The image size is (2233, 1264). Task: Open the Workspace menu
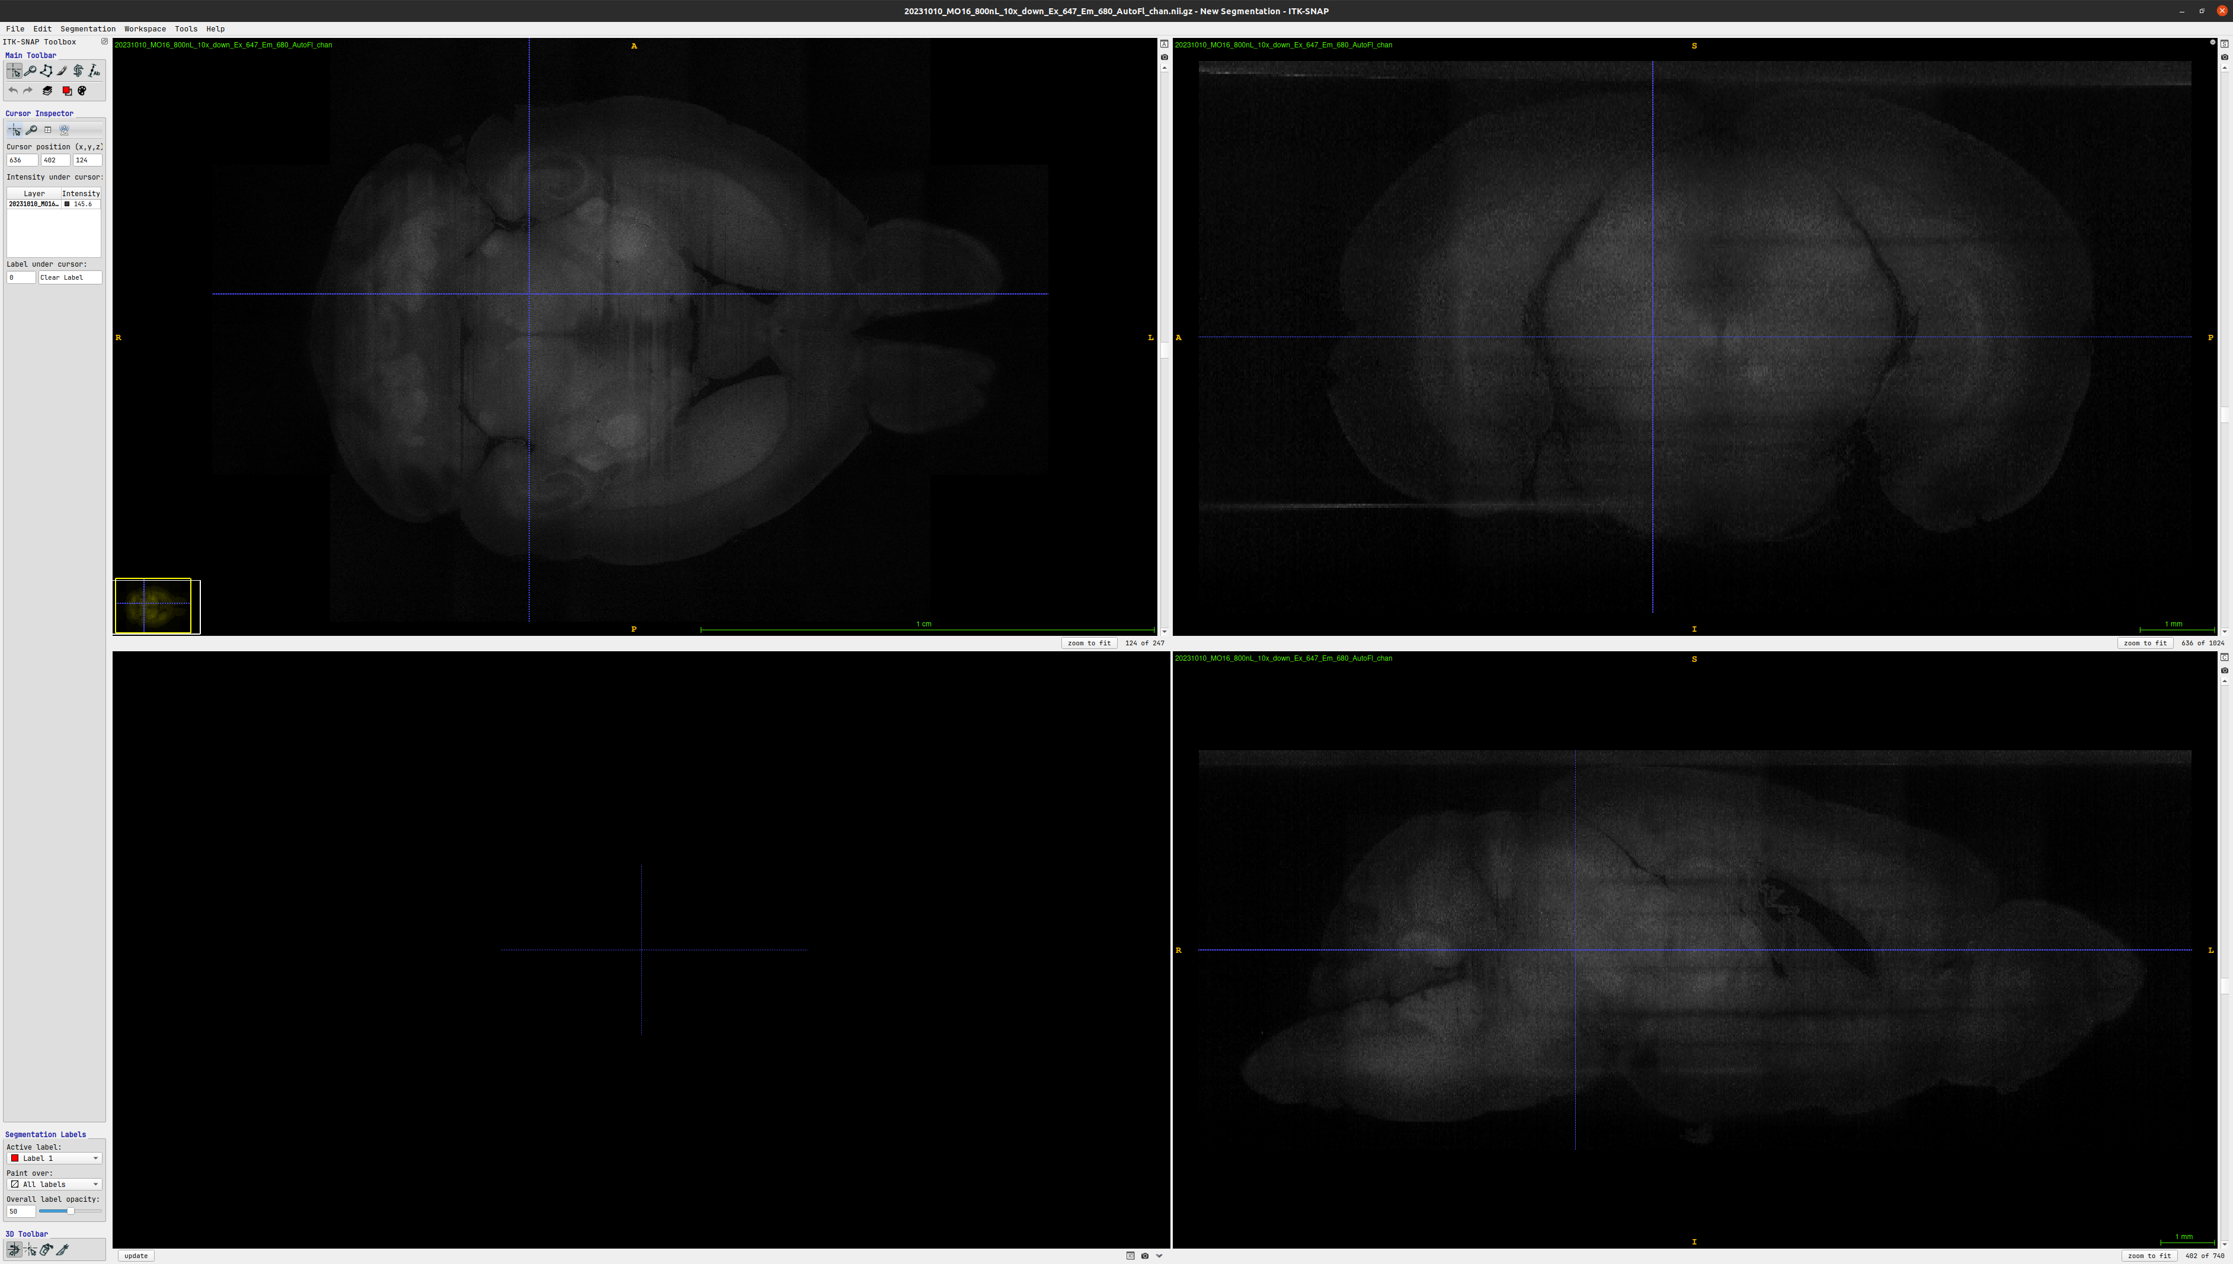pos(145,28)
